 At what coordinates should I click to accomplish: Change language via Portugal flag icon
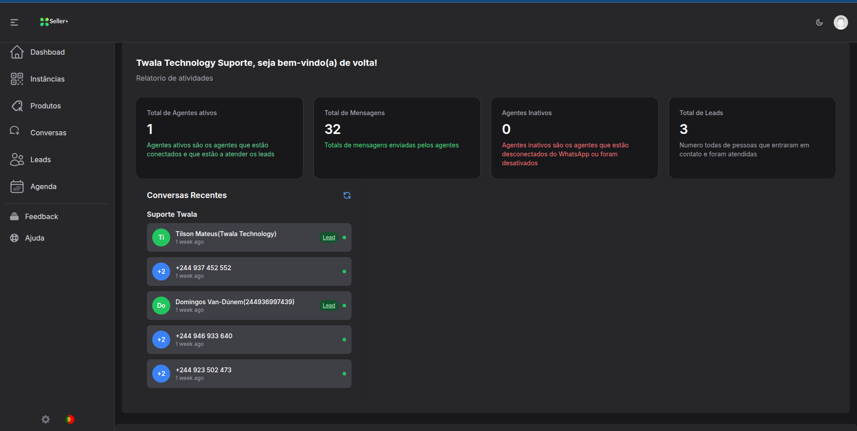[70, 419]
